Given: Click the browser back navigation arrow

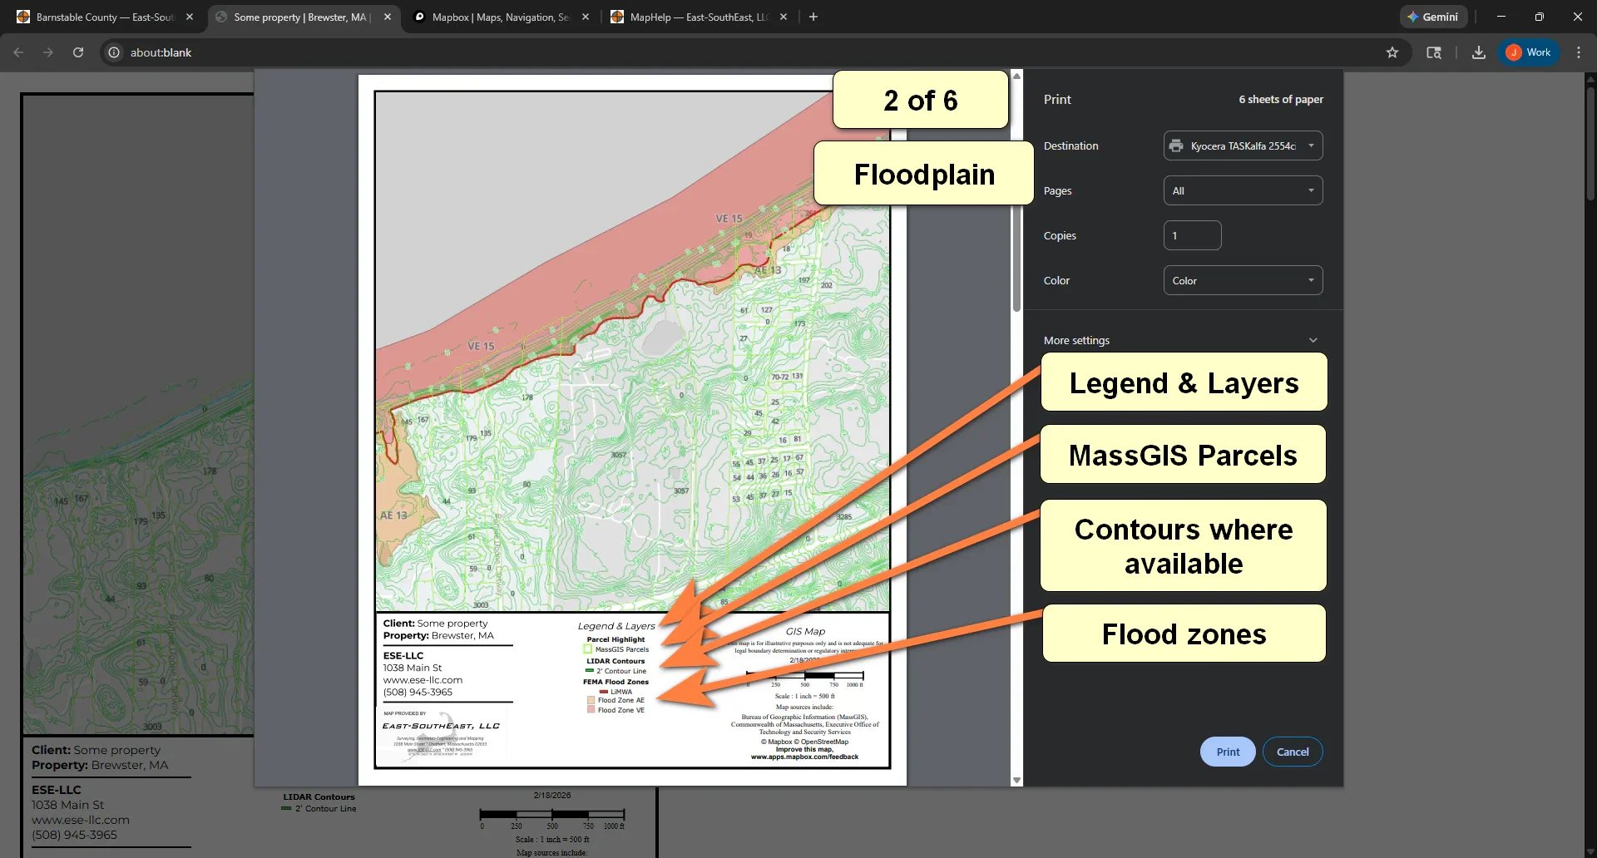Looking at the screenshot, I should [x=17, y=52].
